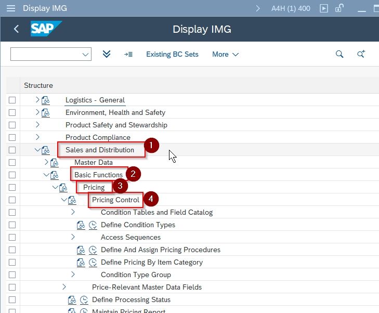Viewport: 379px width, 313px height.
Task: Click the lock icon in the title bar
Action: (x=339, y=8)
